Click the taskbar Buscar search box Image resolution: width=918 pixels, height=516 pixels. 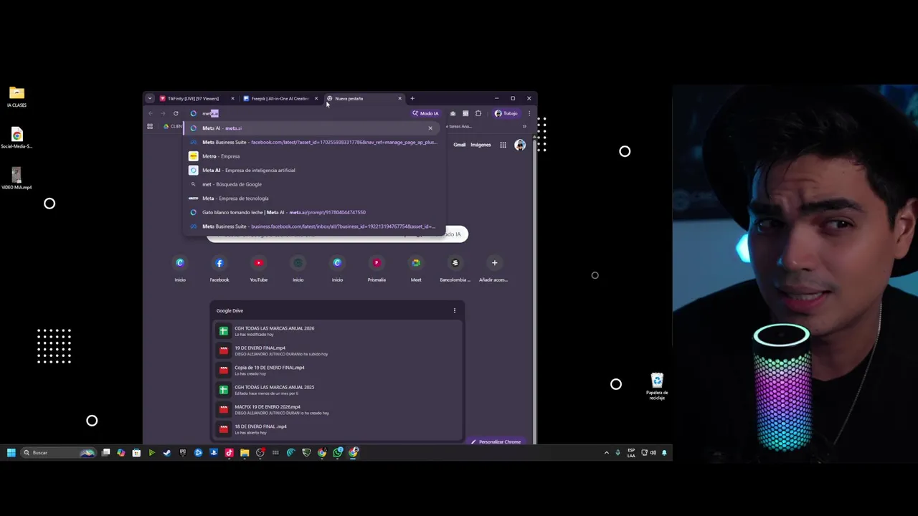click(x=58, y=452)
